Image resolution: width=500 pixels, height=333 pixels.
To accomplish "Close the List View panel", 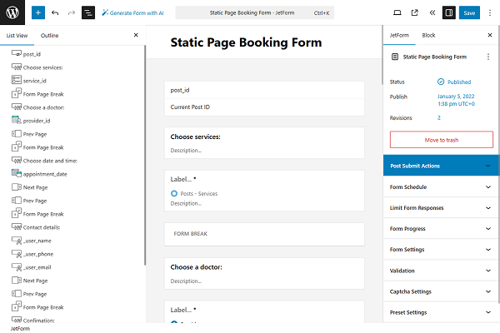I will click(x=136, y=35).
